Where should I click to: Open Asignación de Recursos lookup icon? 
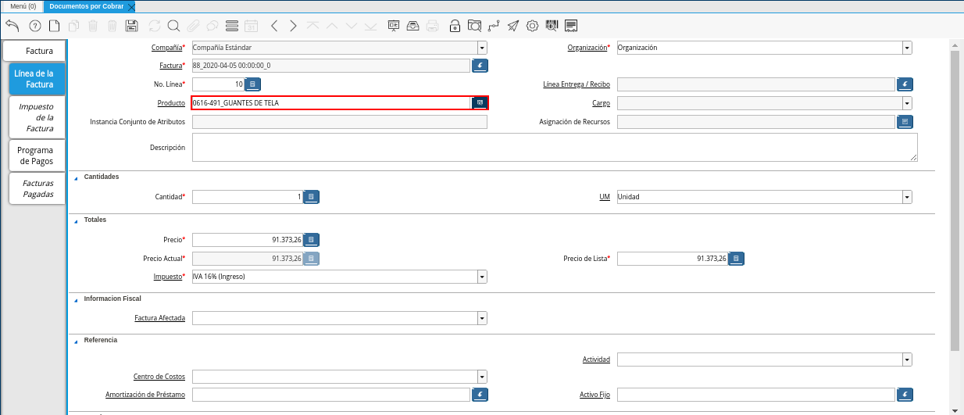coord(905,122)
